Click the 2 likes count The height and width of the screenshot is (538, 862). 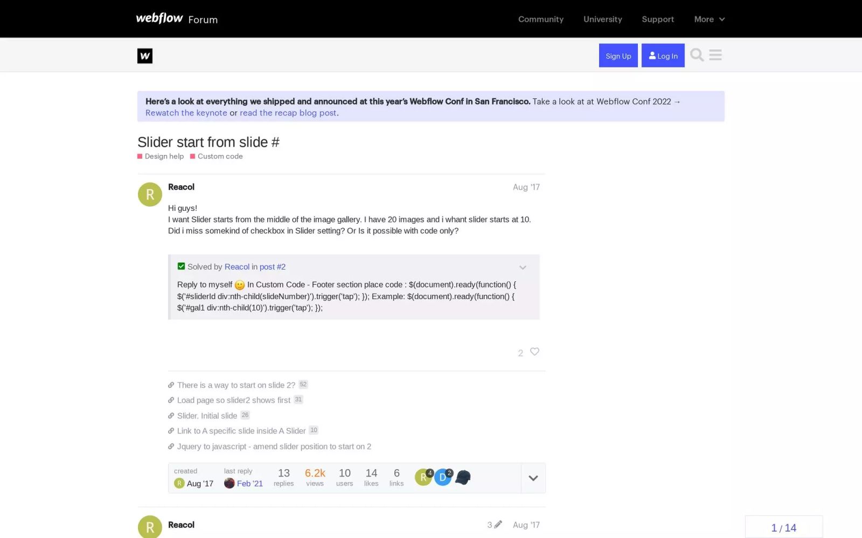pyautogui.click(x=520, y=353)
